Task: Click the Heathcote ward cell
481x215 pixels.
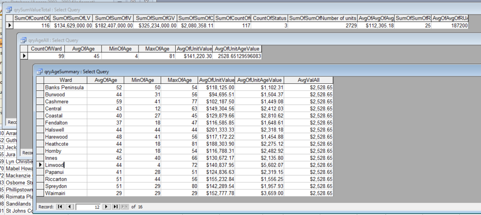Action: click(66, 144)
